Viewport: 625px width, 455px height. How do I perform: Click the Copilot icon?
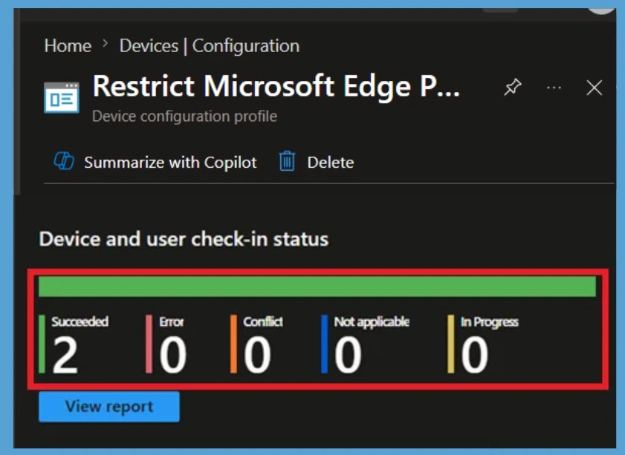64,161
